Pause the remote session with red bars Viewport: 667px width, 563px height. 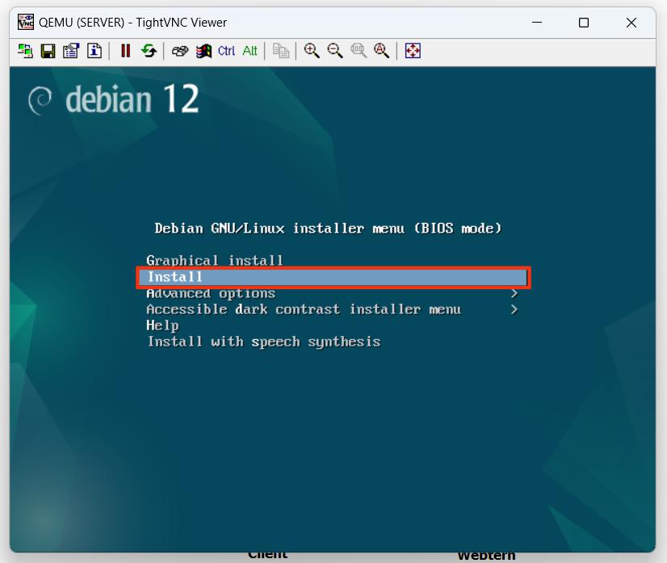125,51
